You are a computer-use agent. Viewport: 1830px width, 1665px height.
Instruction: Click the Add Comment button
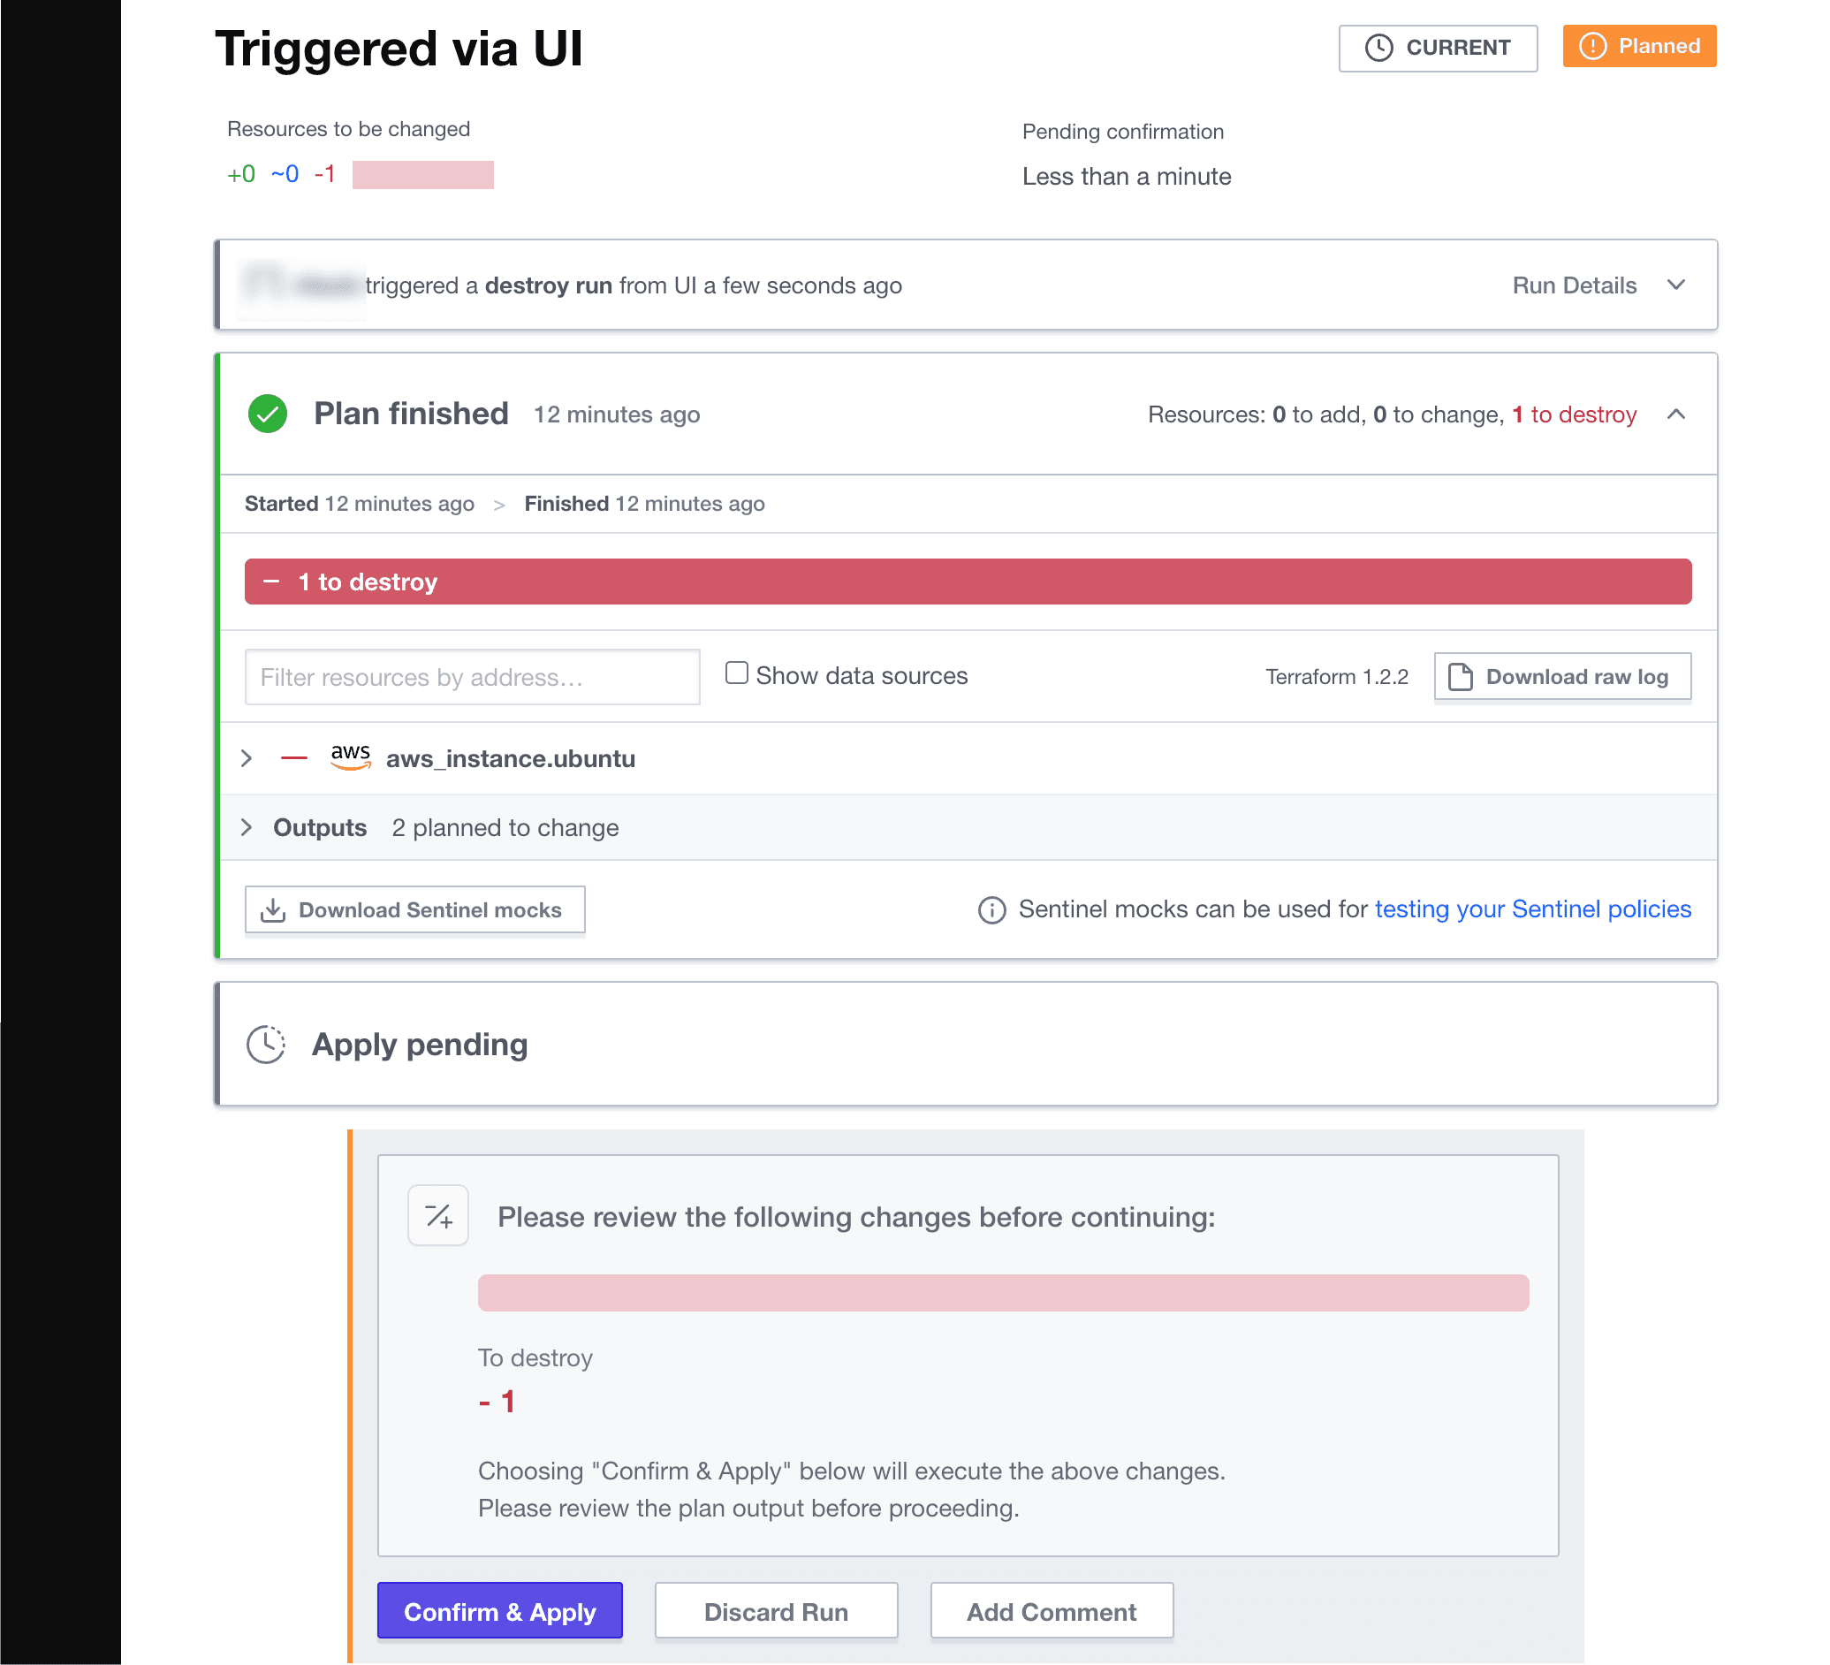coord(1051,1611)
